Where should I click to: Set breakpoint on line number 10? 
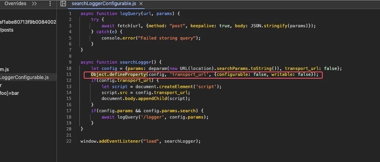69,68
